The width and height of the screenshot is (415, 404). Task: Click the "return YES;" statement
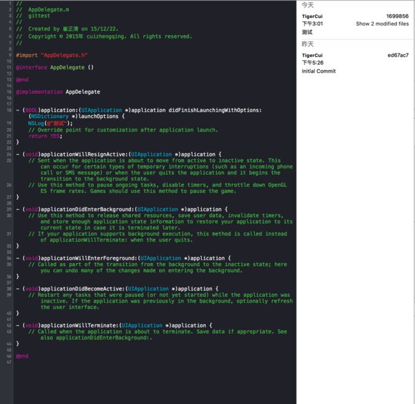coord(45,136)
